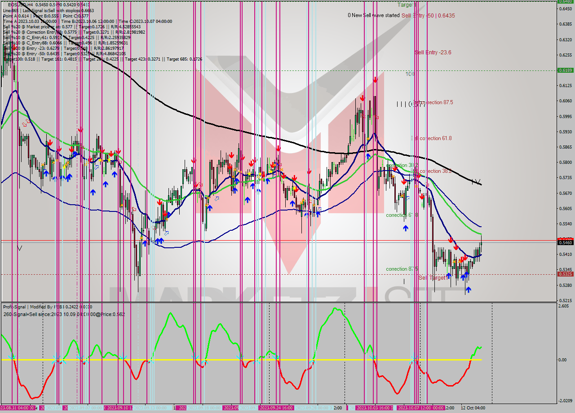Click the blue buy arrow below the latest price low
The width and height of the screenshot is (575, 413).
pos(468,290)
